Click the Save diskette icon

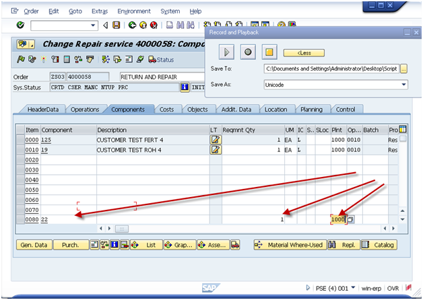[x=117, y=26]
